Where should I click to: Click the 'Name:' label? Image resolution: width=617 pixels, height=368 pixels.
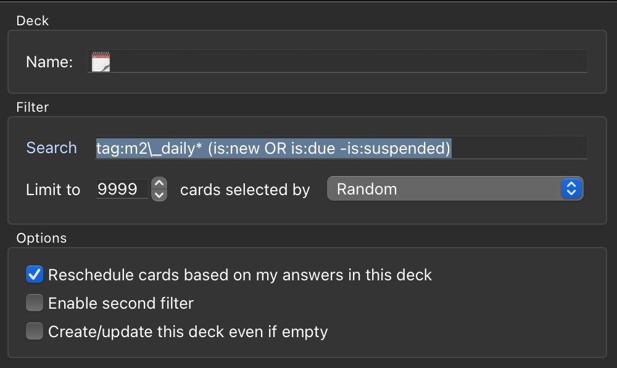[x=49, y=62]
